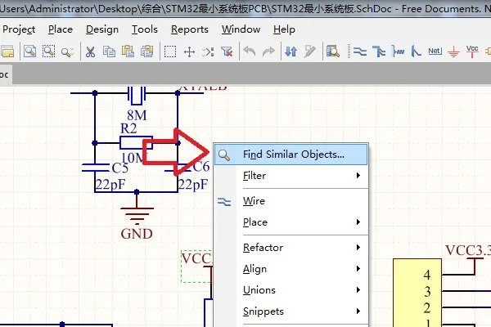
Task: Click the Refactor entry in context menu
Action: [291, 248]
